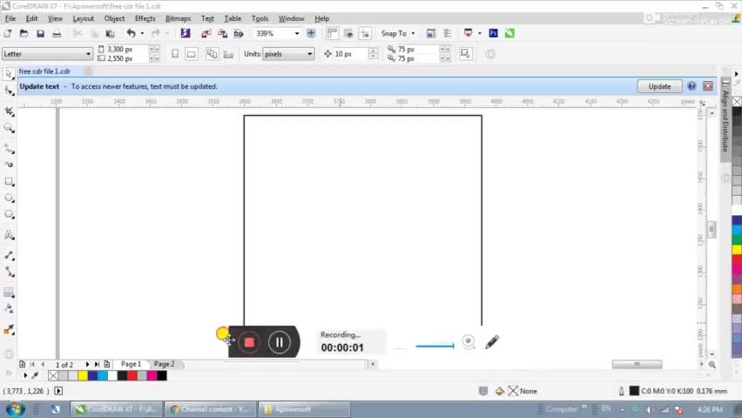
Task: Expand the Letter page size dropdown
Action: [88, 54]
